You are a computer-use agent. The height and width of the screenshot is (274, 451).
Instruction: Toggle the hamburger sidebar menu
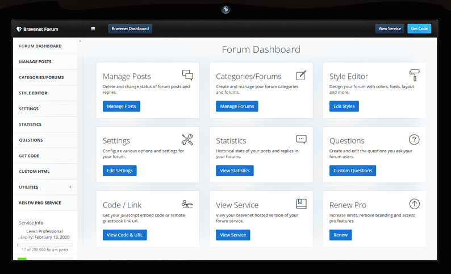click(x=93, y=28)
